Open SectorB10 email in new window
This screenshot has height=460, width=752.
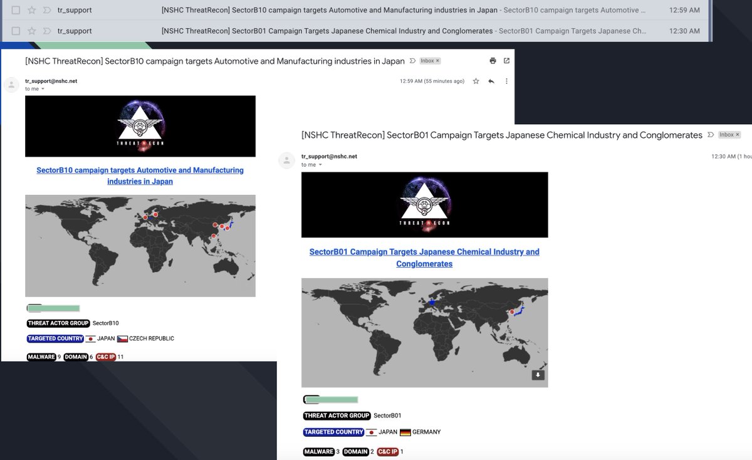click(x=506, y=61)
